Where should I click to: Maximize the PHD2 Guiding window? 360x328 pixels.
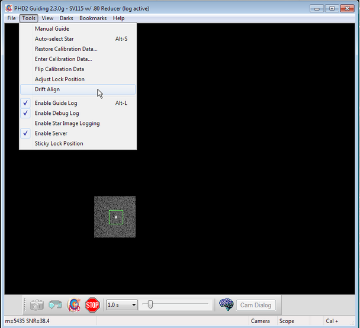click(x=332, y=8)
